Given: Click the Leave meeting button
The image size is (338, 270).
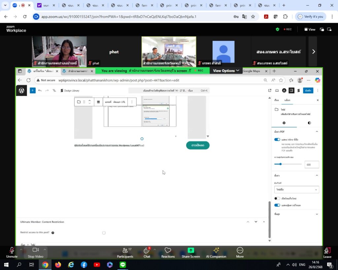Looking at the screenshot, I should pos(327,253).
